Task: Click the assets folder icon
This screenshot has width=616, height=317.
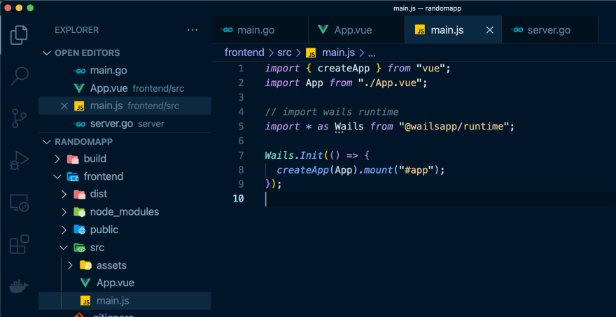Action: point(85,265)
